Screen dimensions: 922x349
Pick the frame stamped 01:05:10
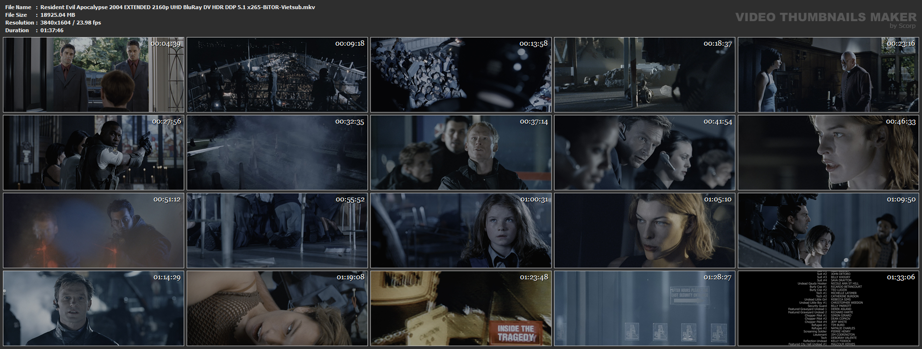coord(644,230)
